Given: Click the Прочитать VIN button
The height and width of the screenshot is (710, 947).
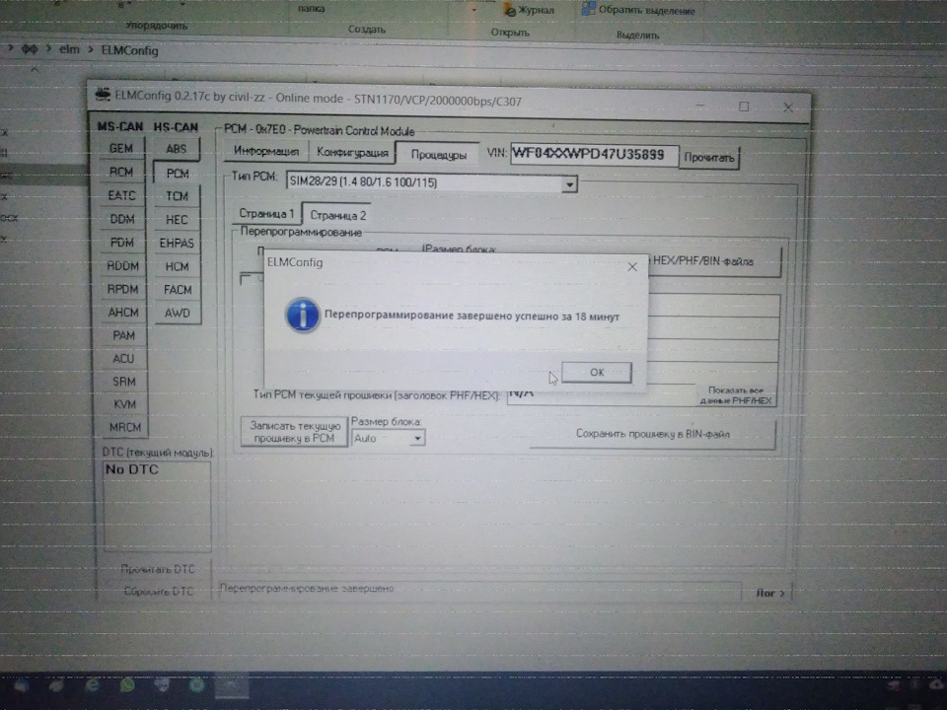Looking at the screenshot, I should pyautogui.click(x=709, y=158).
